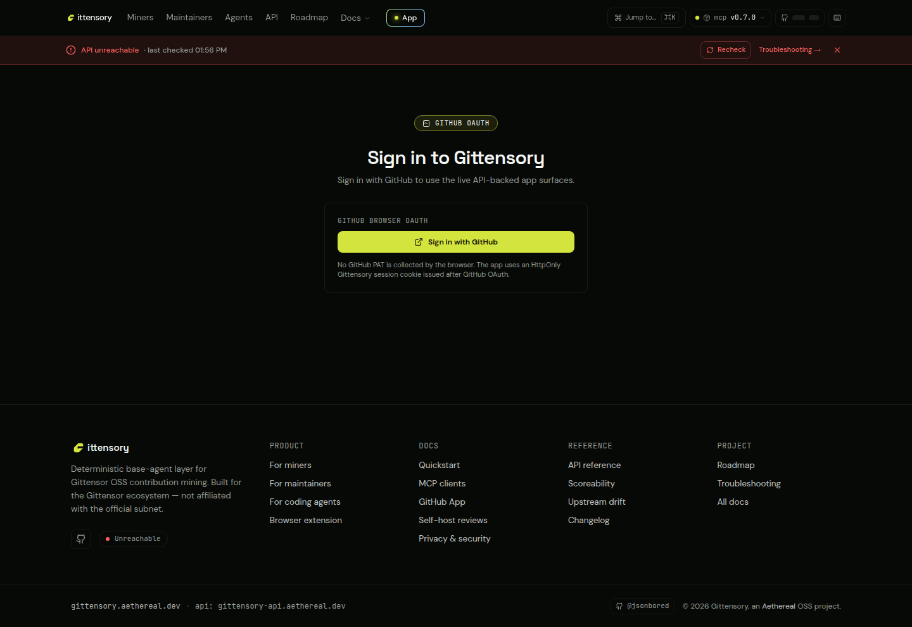Expand the Docs dropdown in the navbar

tap(355, 18)
